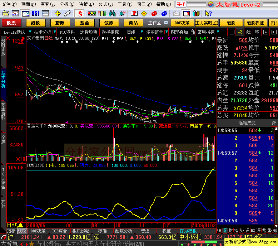This screenshot has height=246, width=278.
Task: Click the red round info icon
Action: [x=154, y=14]
